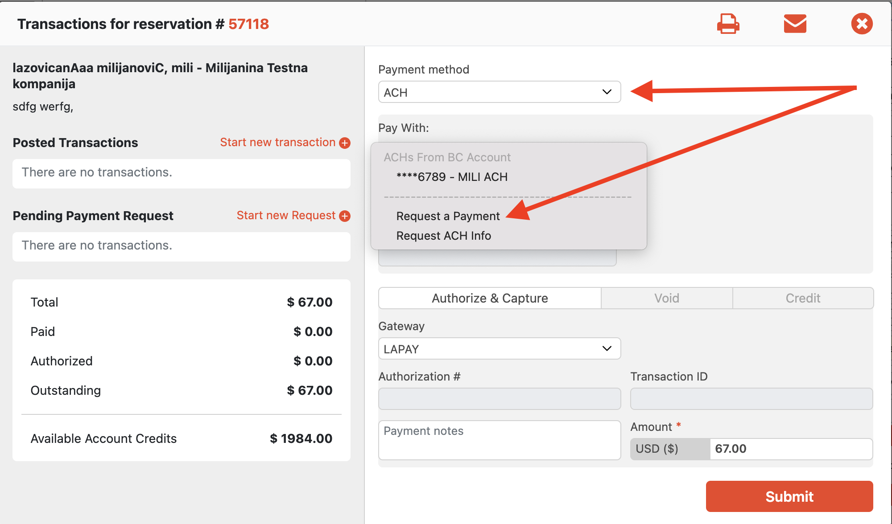892x524 pixels.
Task: Click the Authorization # input field
Action: click(x=499, y=399)
